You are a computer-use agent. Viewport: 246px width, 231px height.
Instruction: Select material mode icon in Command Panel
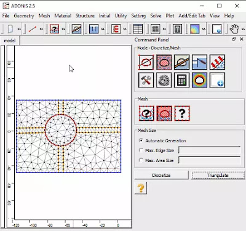pos(181,62)
